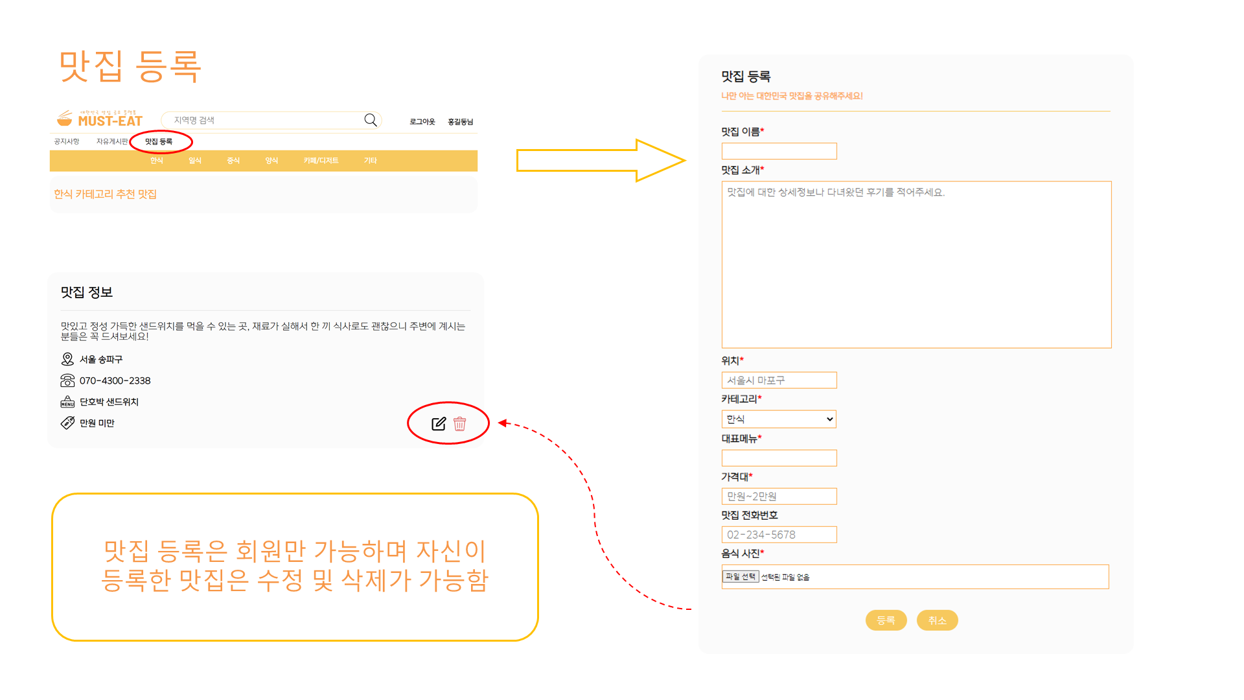The image size is (1244, 700).
Task: Click the price tag icon by 만원 미만
Action: [x=67, y=423]
